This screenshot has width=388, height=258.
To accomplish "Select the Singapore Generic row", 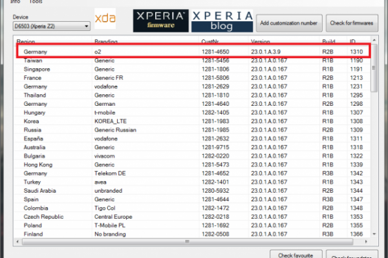I will click(x=193, y=69).
